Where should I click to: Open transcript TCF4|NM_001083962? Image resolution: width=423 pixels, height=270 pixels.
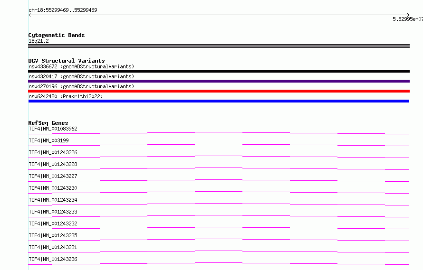tap(53, 129)
